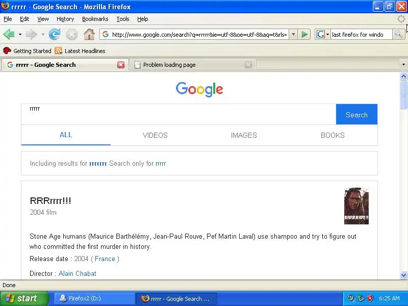Open the RRRrrrr film poster thumbnail

pos(356,206)
